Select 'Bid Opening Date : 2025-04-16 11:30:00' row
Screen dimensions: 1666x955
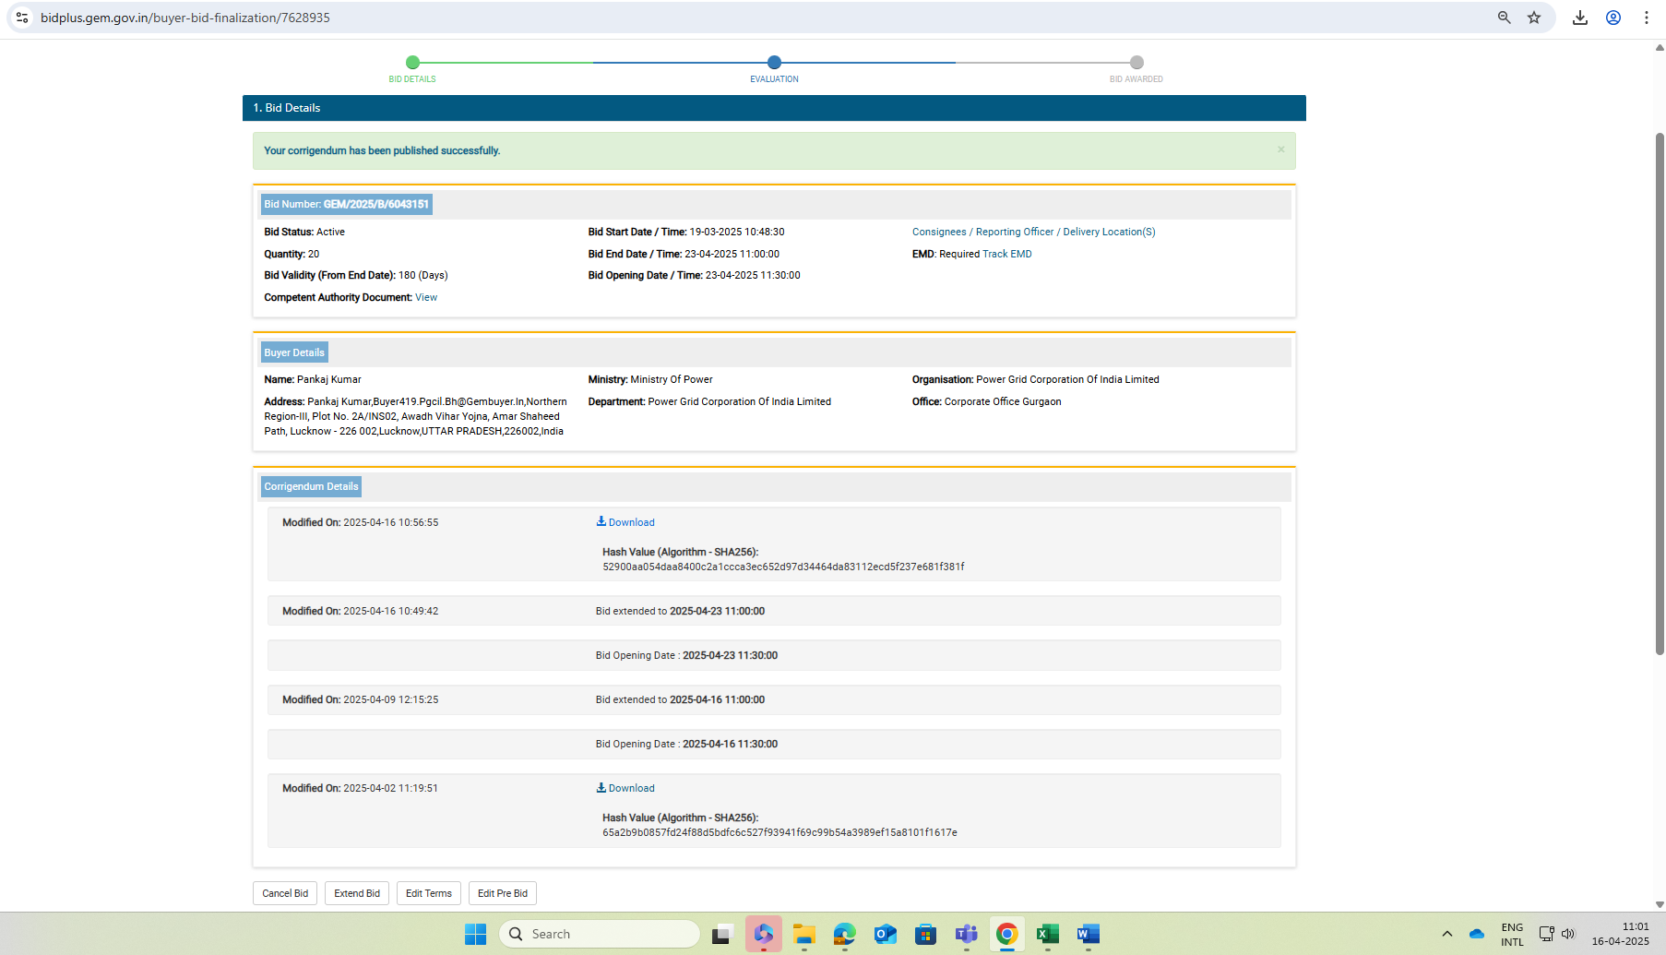coord(774,744)
